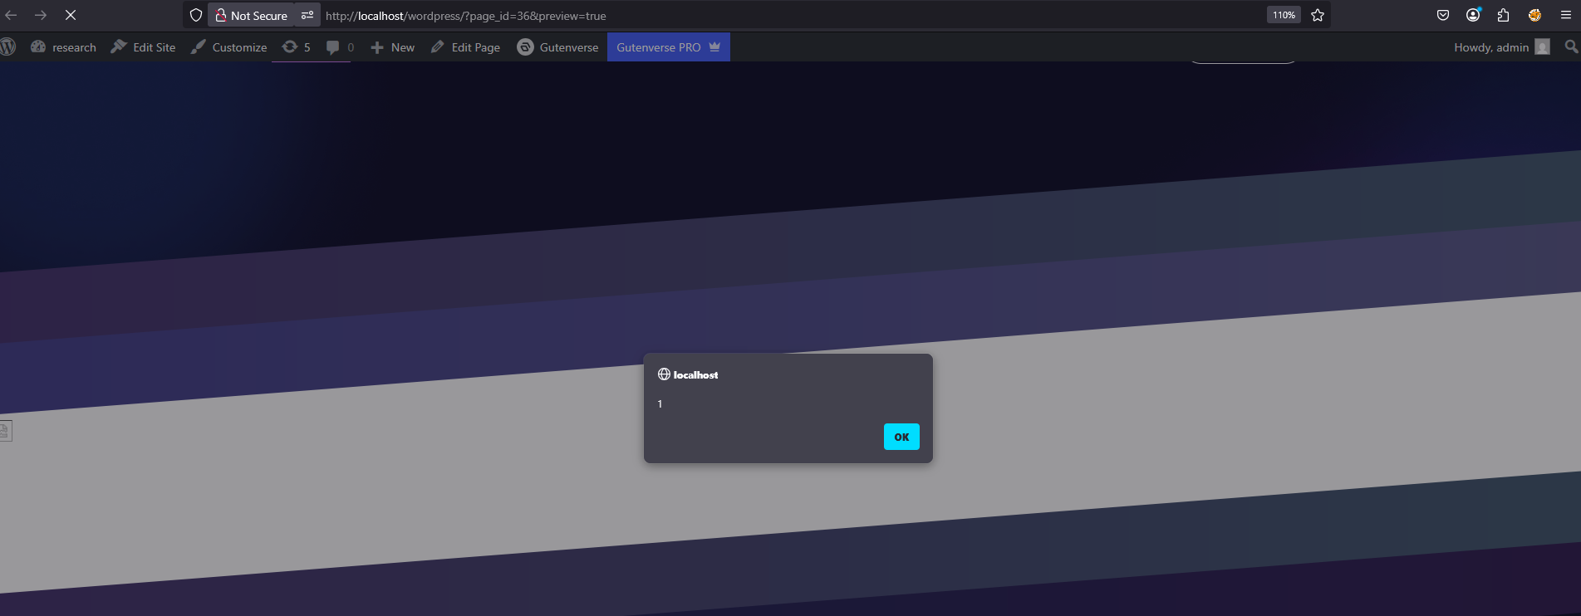Open the extensions puzzle icon

click(x=1503, y=15)
